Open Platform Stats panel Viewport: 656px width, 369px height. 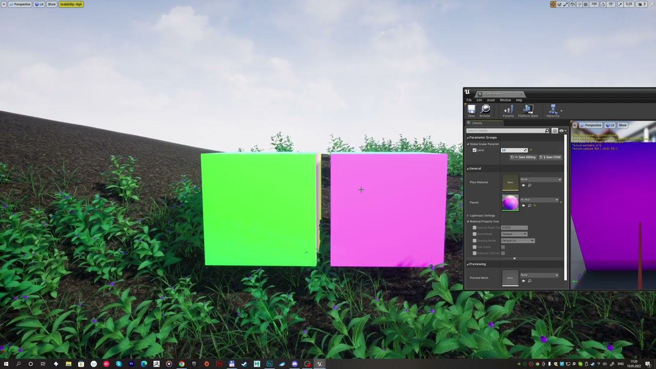pyautogui.click(x=528, y=111)
